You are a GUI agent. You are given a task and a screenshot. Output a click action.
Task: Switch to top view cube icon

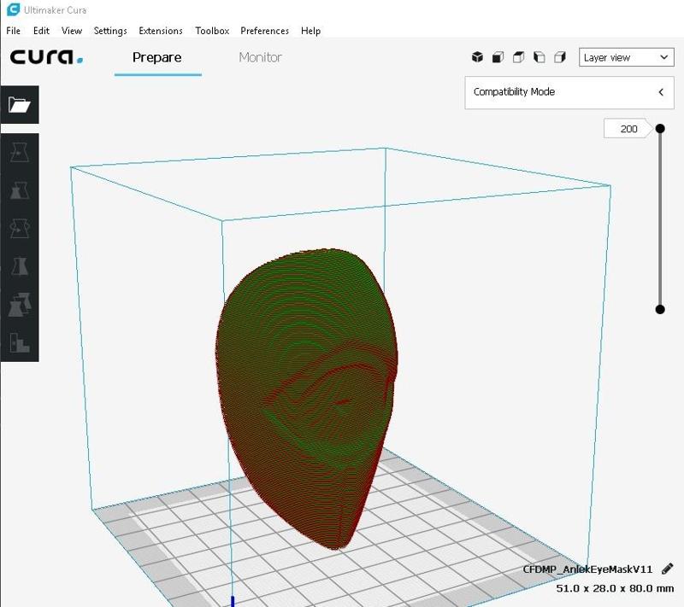pos(518,57)
